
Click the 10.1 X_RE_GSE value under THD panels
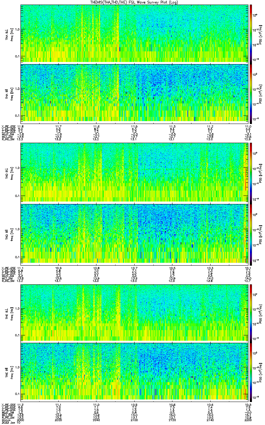coord(248,267)
